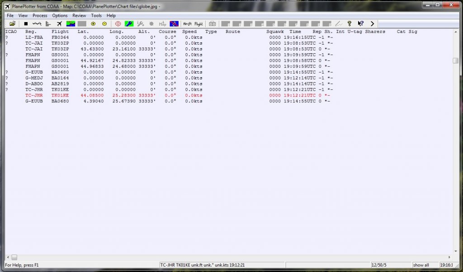Show the chart map view icon
The height and width of the screenshot is (272, 463).
coord(71,23)
